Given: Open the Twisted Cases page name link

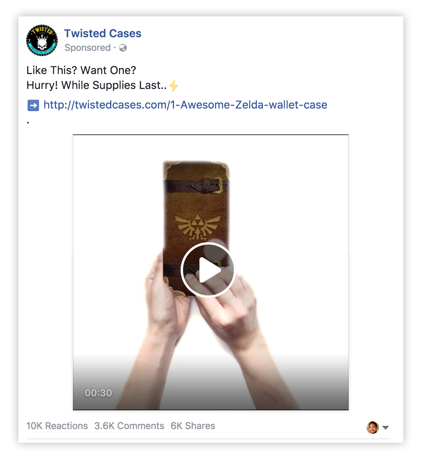Looking at the screenshot, I should coord(103,33).
